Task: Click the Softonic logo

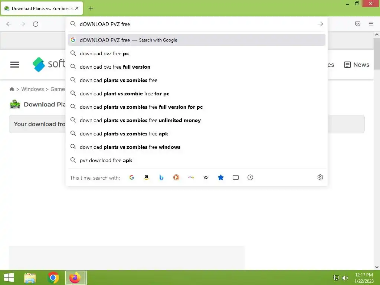Action: pos(49,64)
